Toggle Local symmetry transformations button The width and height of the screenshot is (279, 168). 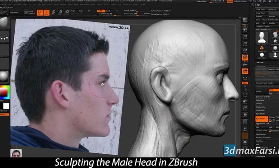coord(245,71)
